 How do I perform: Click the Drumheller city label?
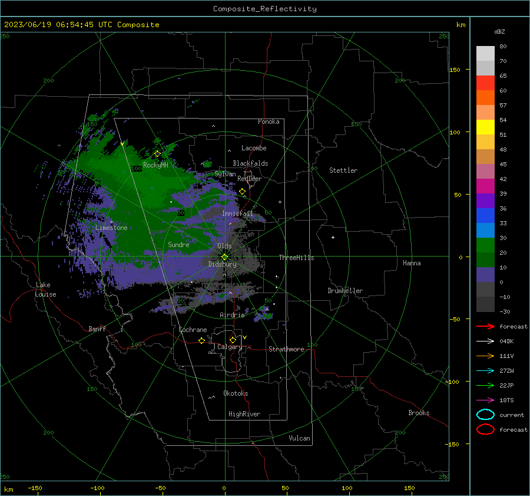click(345, 291)
